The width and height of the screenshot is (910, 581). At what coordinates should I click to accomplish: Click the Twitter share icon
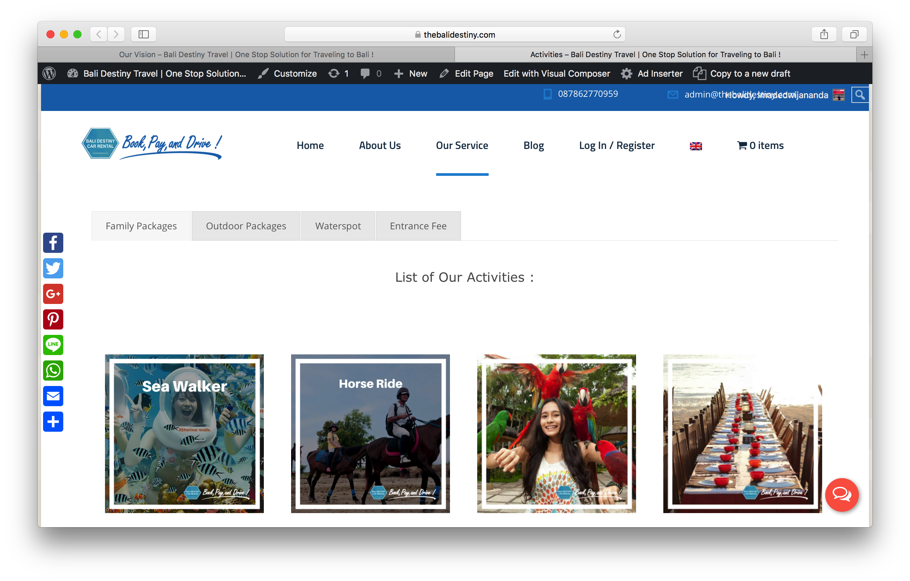pos(53,268)
